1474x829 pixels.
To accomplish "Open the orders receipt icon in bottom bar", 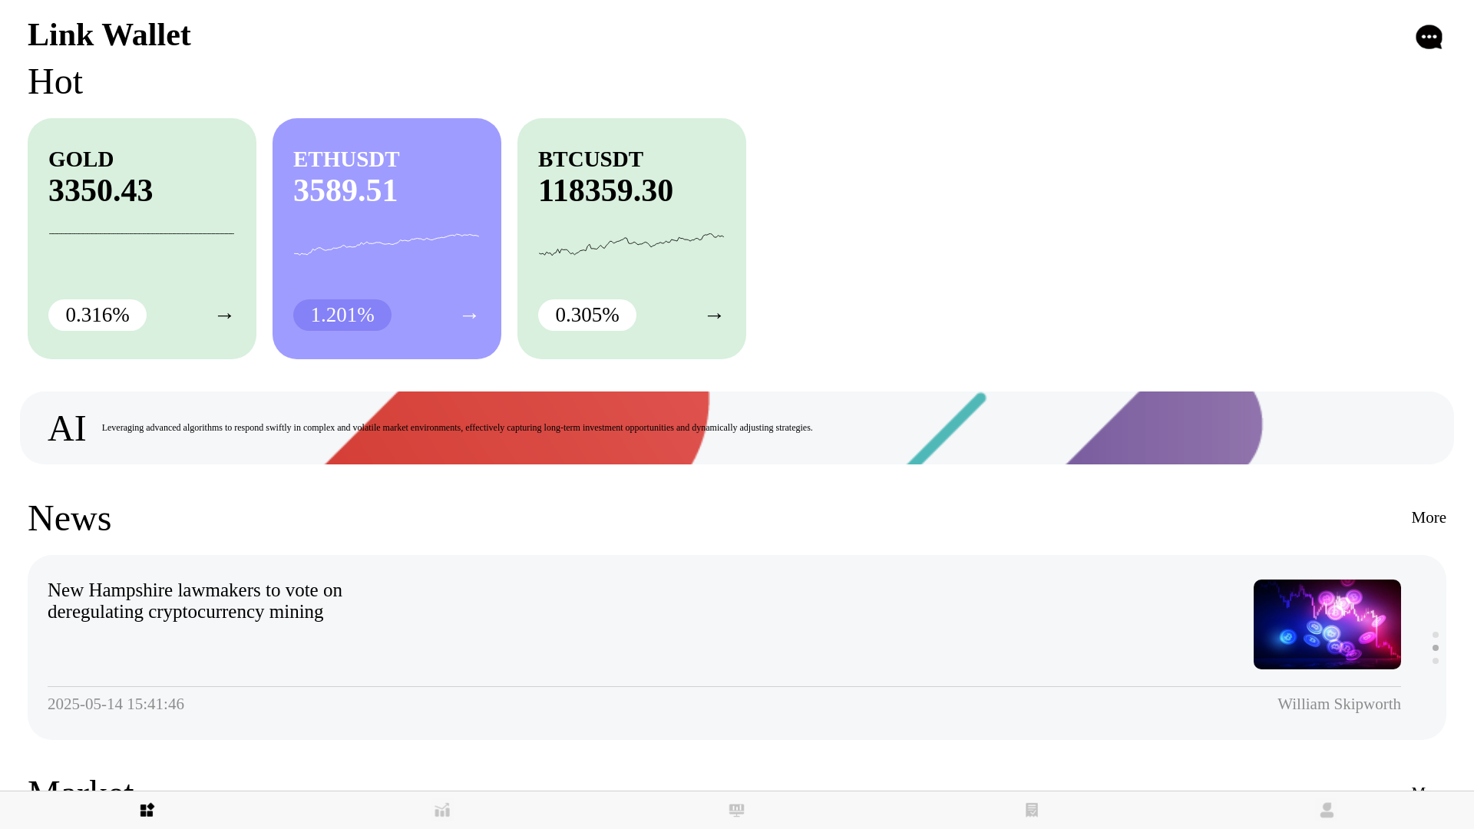I will pos(1032,810).
